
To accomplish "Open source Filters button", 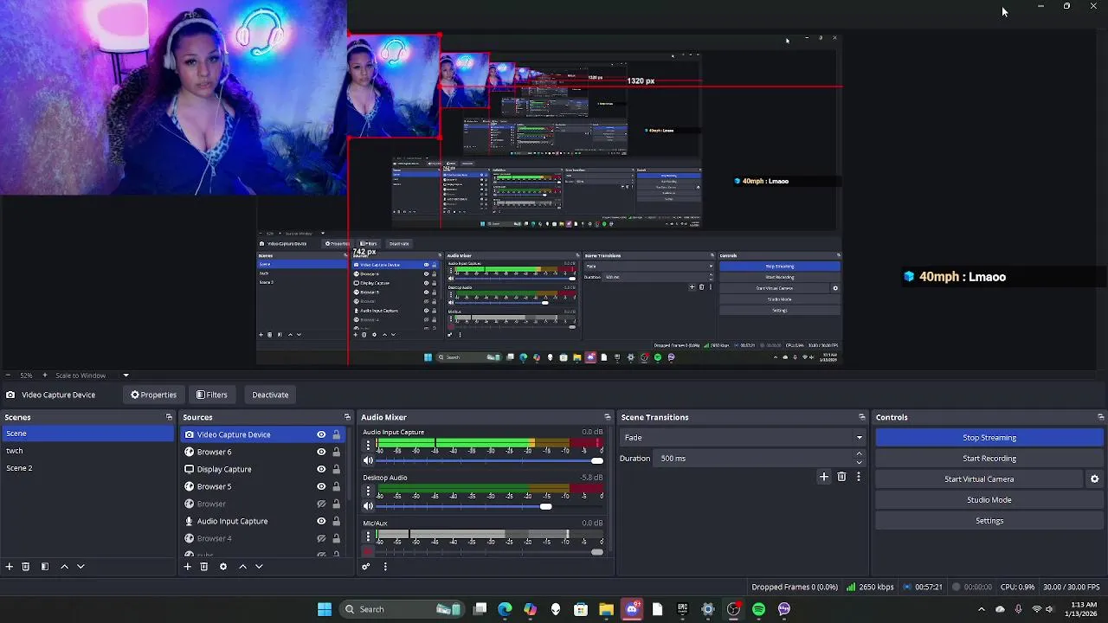I will pyautogui.click(x=212, y=395).
